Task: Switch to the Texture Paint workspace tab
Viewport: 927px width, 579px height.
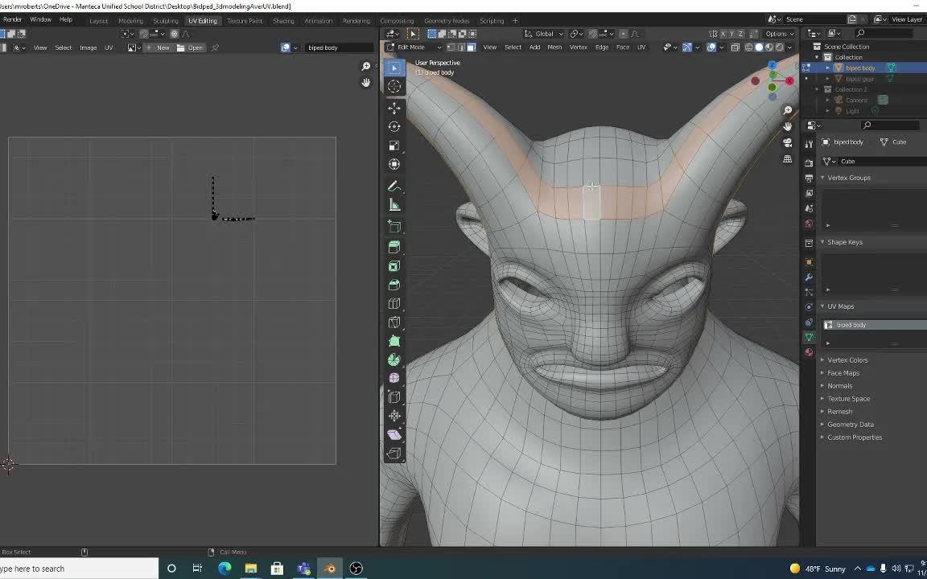Action: (245, 20)
